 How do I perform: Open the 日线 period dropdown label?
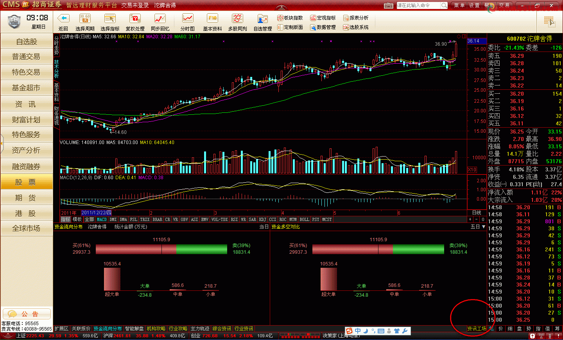tap(477, 213)
